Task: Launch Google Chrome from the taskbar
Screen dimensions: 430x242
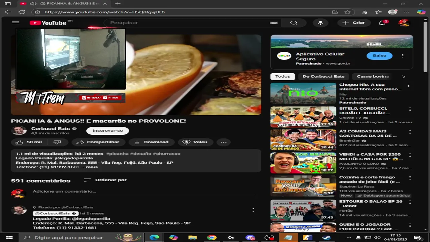Action: (x=212, y=238)
